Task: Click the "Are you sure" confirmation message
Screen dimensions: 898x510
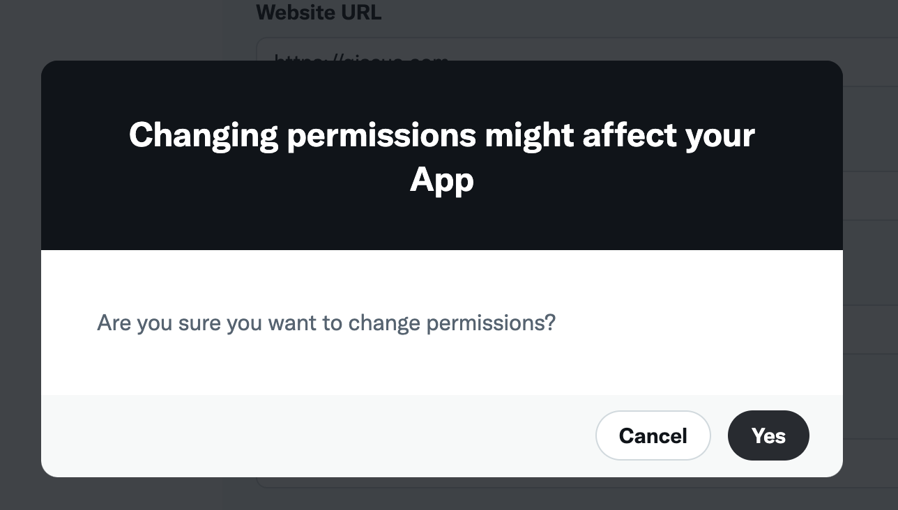Action: [326, 323]
